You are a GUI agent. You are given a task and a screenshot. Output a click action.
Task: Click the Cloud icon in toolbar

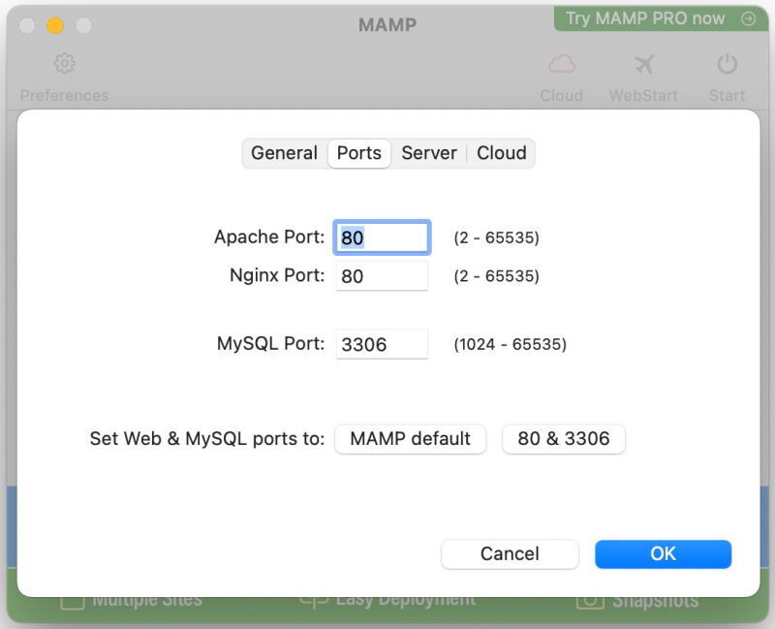click(x=562, y=64)
